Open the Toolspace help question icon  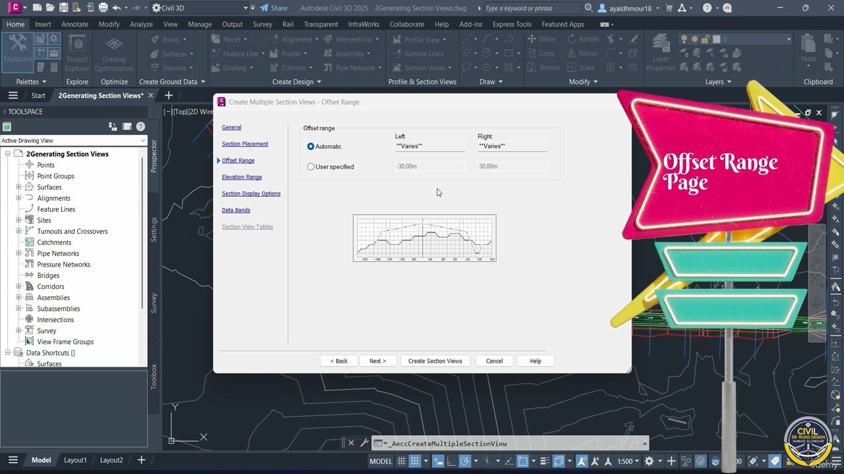[x=140, y=126]
